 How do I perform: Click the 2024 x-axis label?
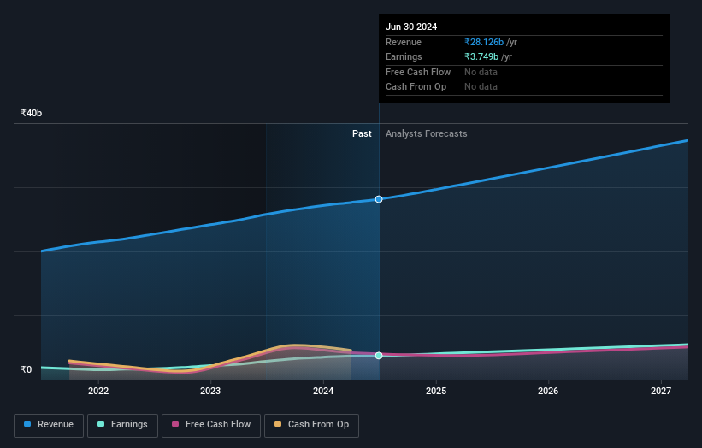(323, 392)
